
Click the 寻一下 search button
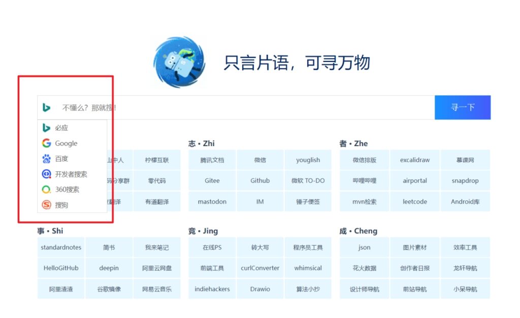[463, 108]
